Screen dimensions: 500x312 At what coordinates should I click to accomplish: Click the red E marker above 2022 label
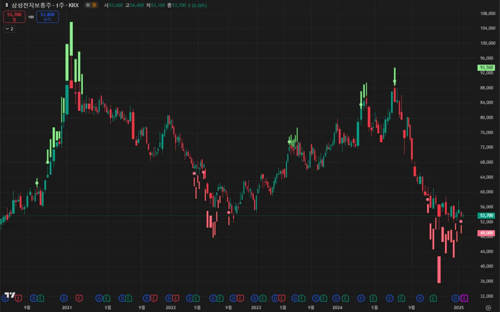[175, 298]
